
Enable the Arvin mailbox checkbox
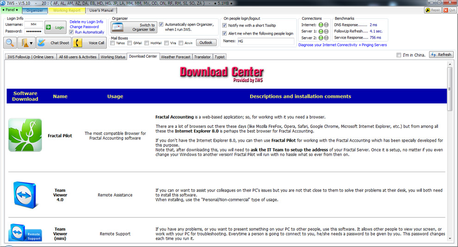pos(181,43)
